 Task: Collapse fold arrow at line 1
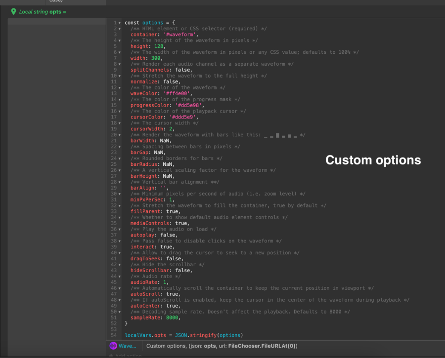pyautogui.click(x=120, y=23)
